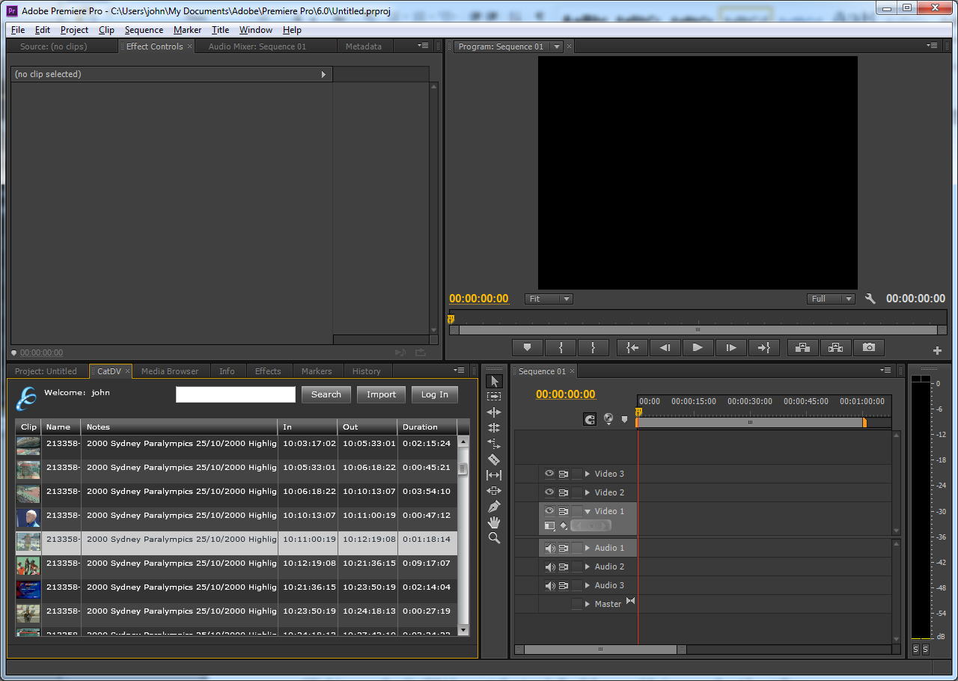Open the File menu

(x=18, y=30)
